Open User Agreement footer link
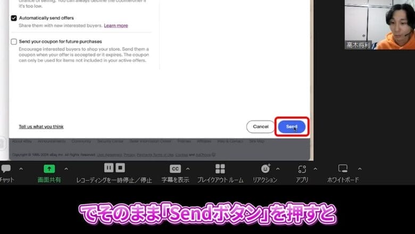The height and width of the screenshot is (234, 415). 109,155
